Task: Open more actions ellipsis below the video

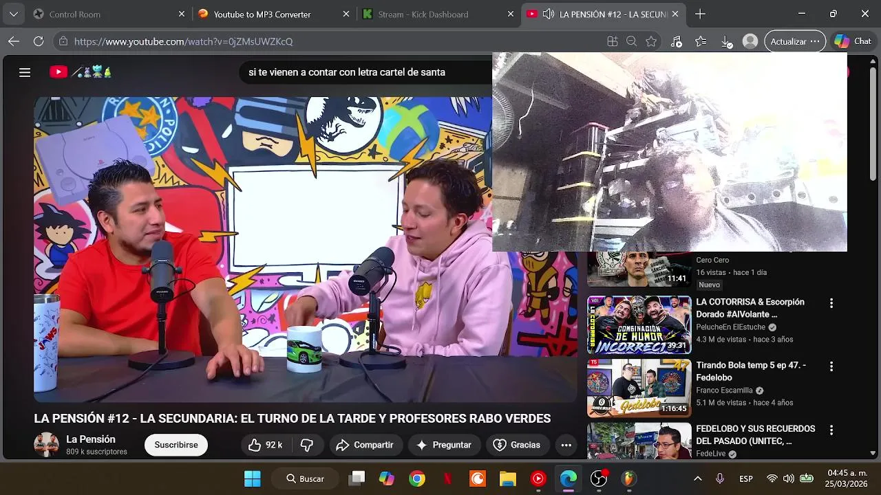Action: (566, 445)
